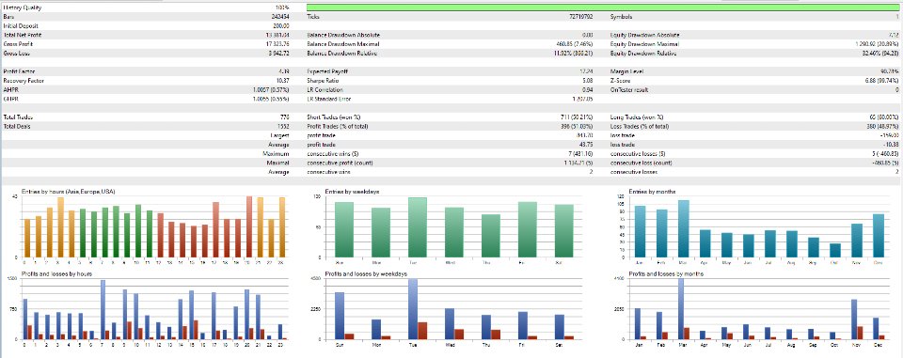Image resolution: width=903 pixels, height=358 pixels.
Task: Select the Ticks value 72710792
Action: point(580,17)
